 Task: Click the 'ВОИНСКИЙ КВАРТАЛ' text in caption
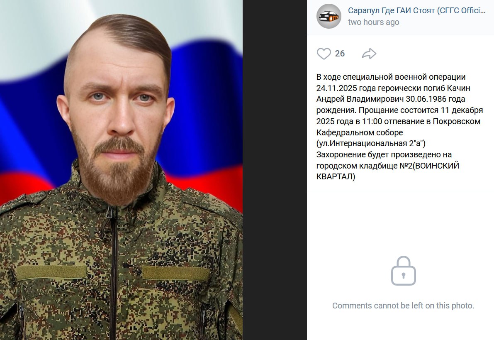(388, 171)
